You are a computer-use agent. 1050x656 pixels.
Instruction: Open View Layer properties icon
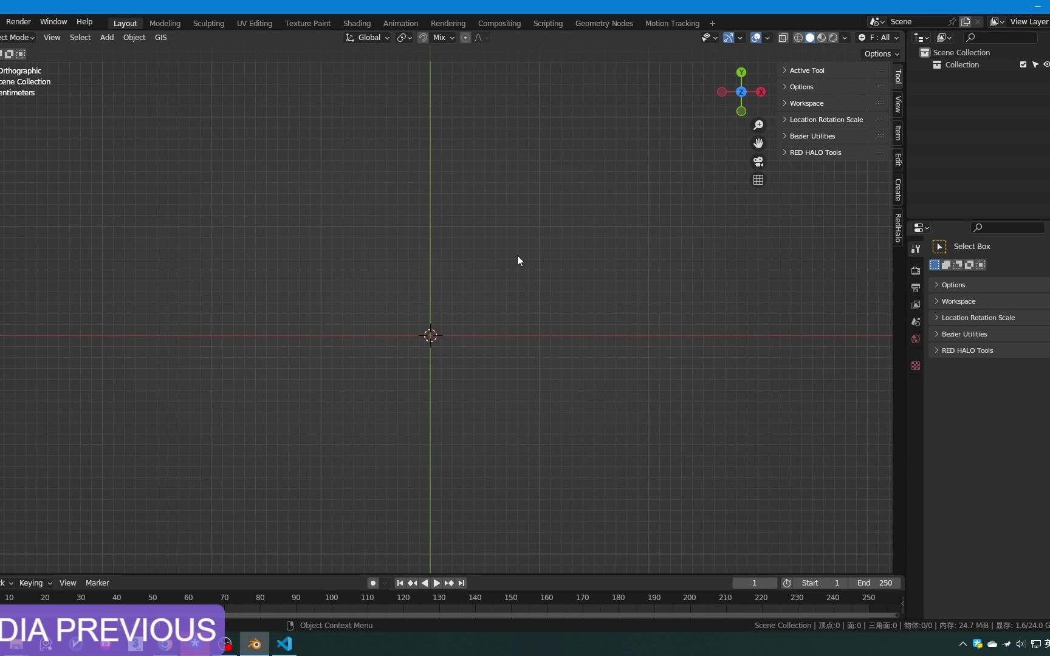point(916,304)
